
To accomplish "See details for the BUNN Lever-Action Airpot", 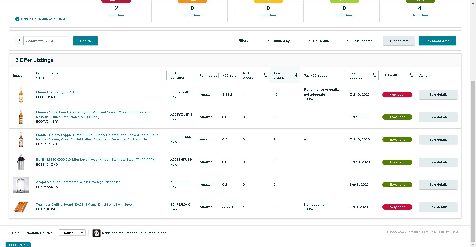I will [x=438, y=162].
